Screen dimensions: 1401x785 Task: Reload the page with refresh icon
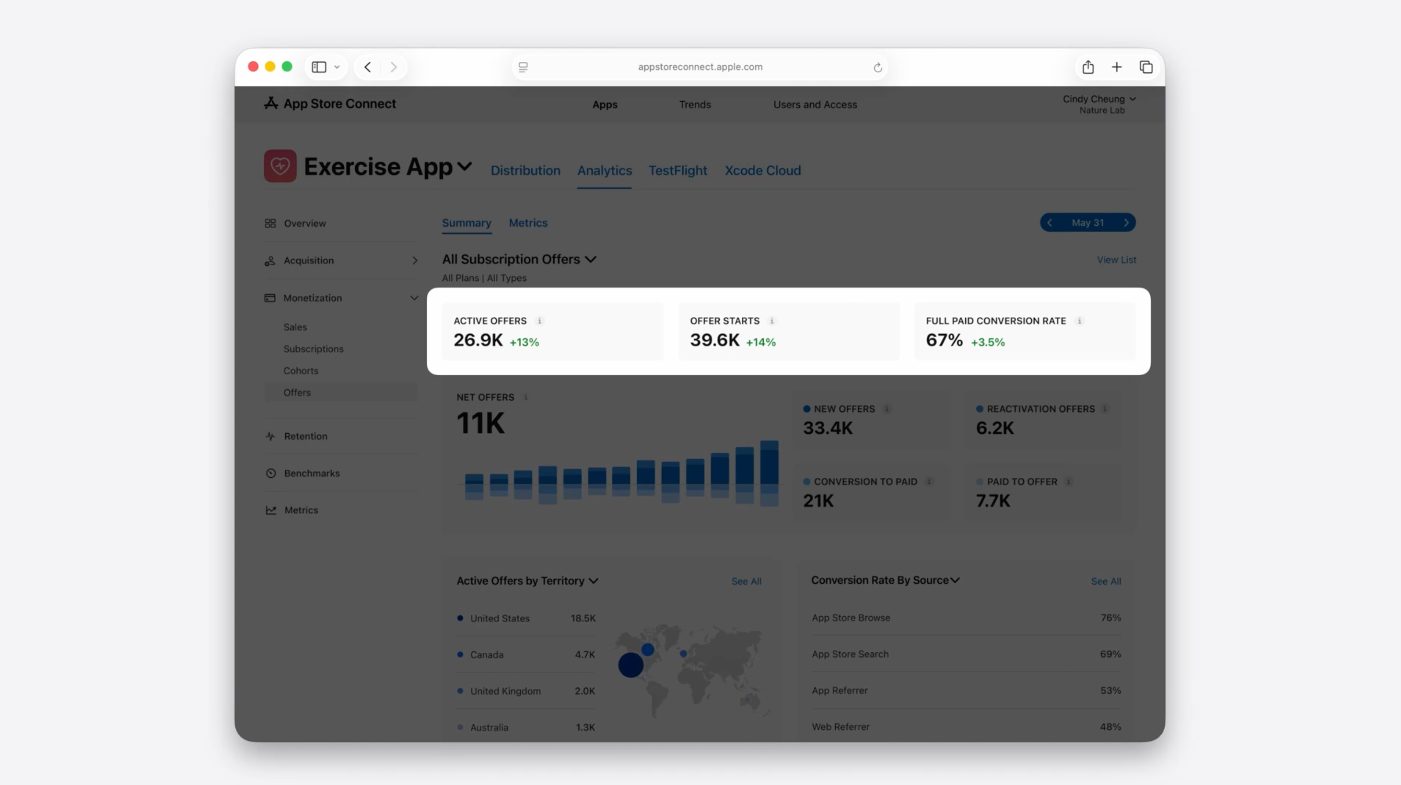[x=877, y=68]
